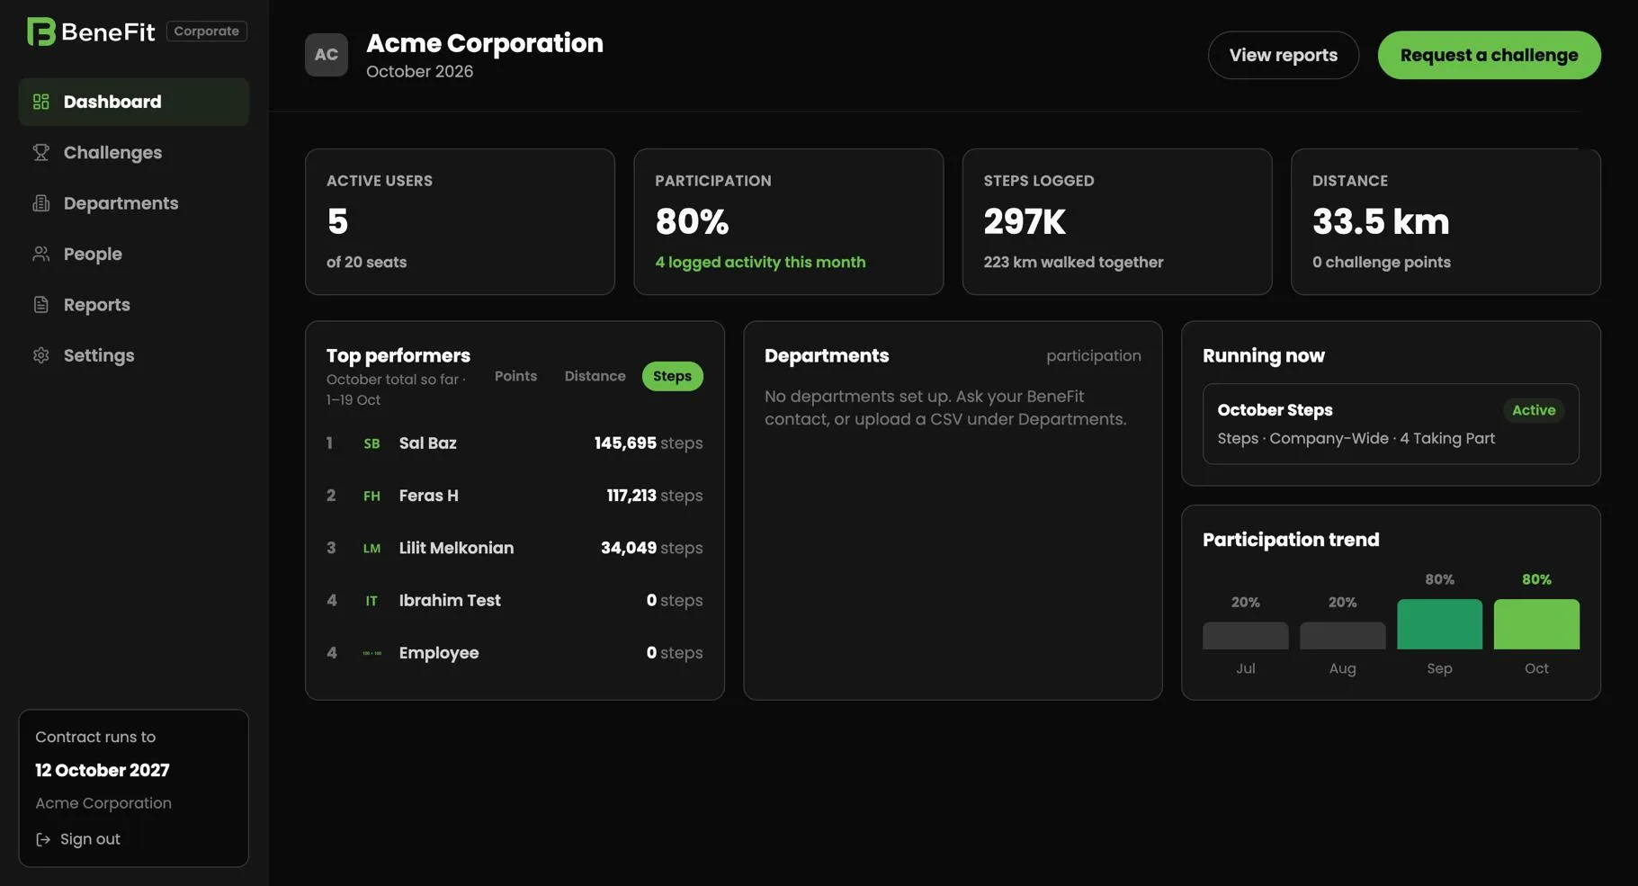This screenshot has height=886, width=1638.
Task: Click the Sign out arrow icon
Action: point(43,839)
